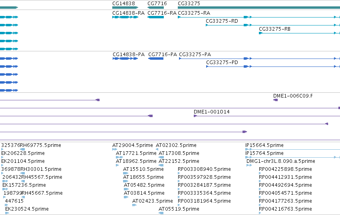Click EST AT02302.5prime
Viewport: 340px width, 215px height.
pyautogui.click(x=176, y=145)
